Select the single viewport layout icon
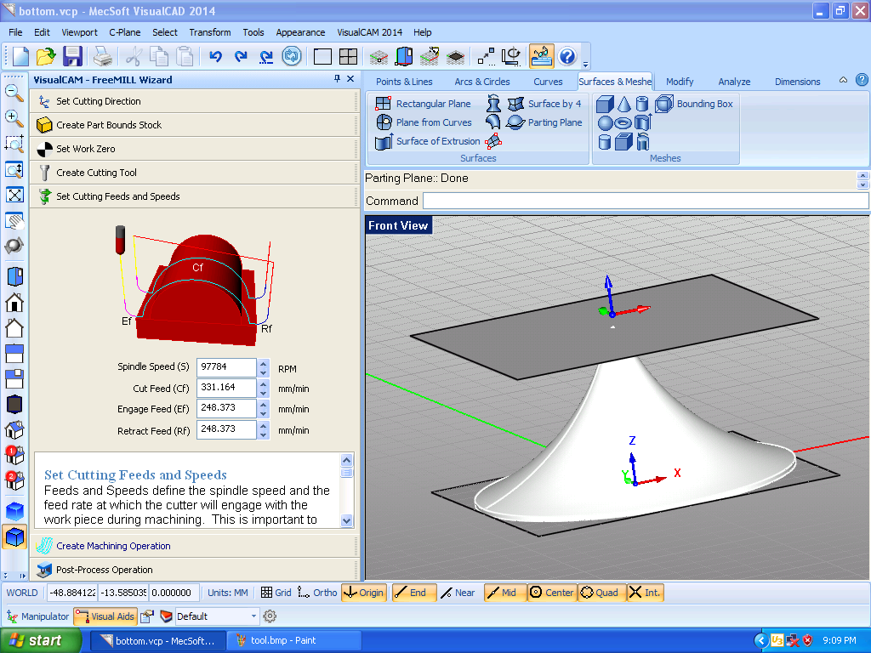 pos(322,56)
